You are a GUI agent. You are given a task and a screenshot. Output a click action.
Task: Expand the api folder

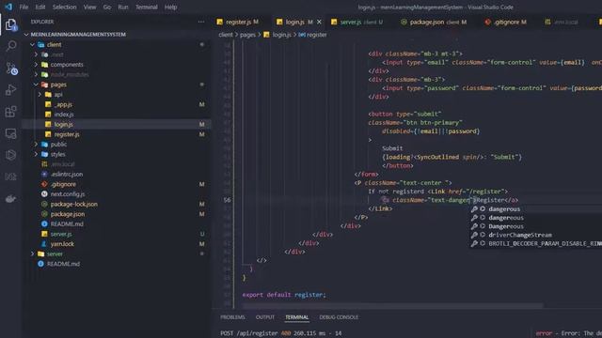[x=58, y=94]
